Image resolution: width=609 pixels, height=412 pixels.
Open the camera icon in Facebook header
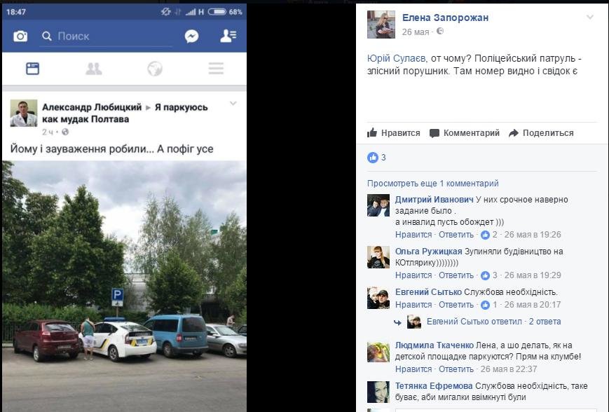(x=20, y=36)
